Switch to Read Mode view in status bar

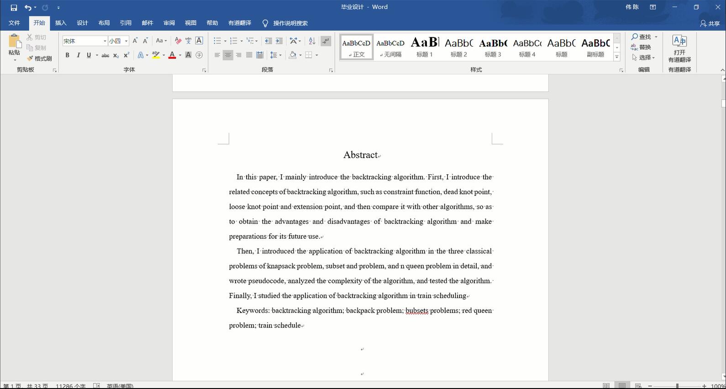point(606,386)
